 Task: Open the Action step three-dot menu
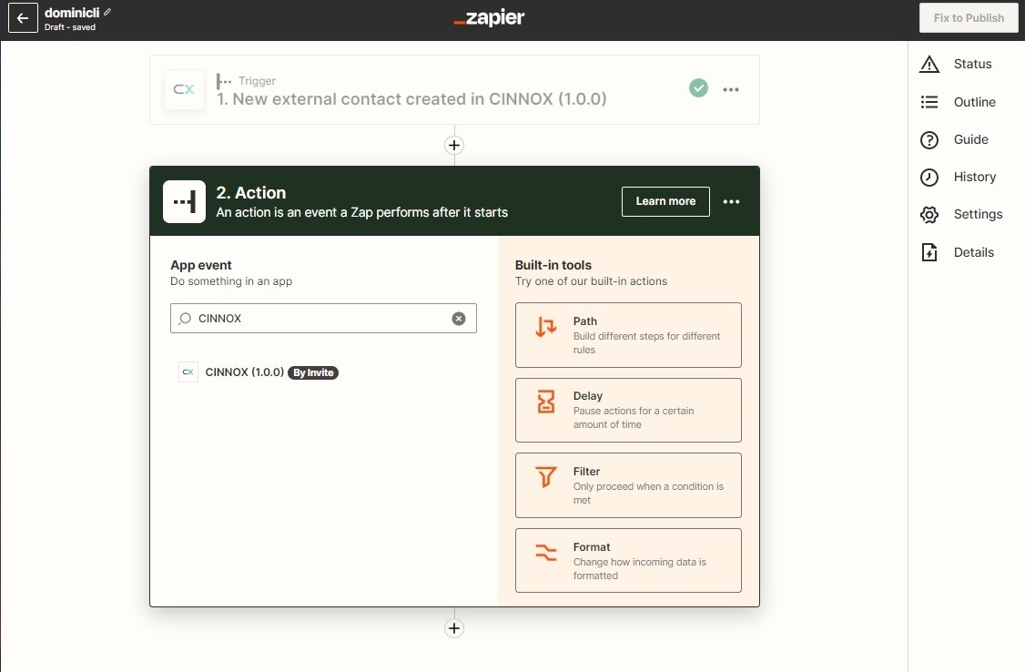click(731, 201)
